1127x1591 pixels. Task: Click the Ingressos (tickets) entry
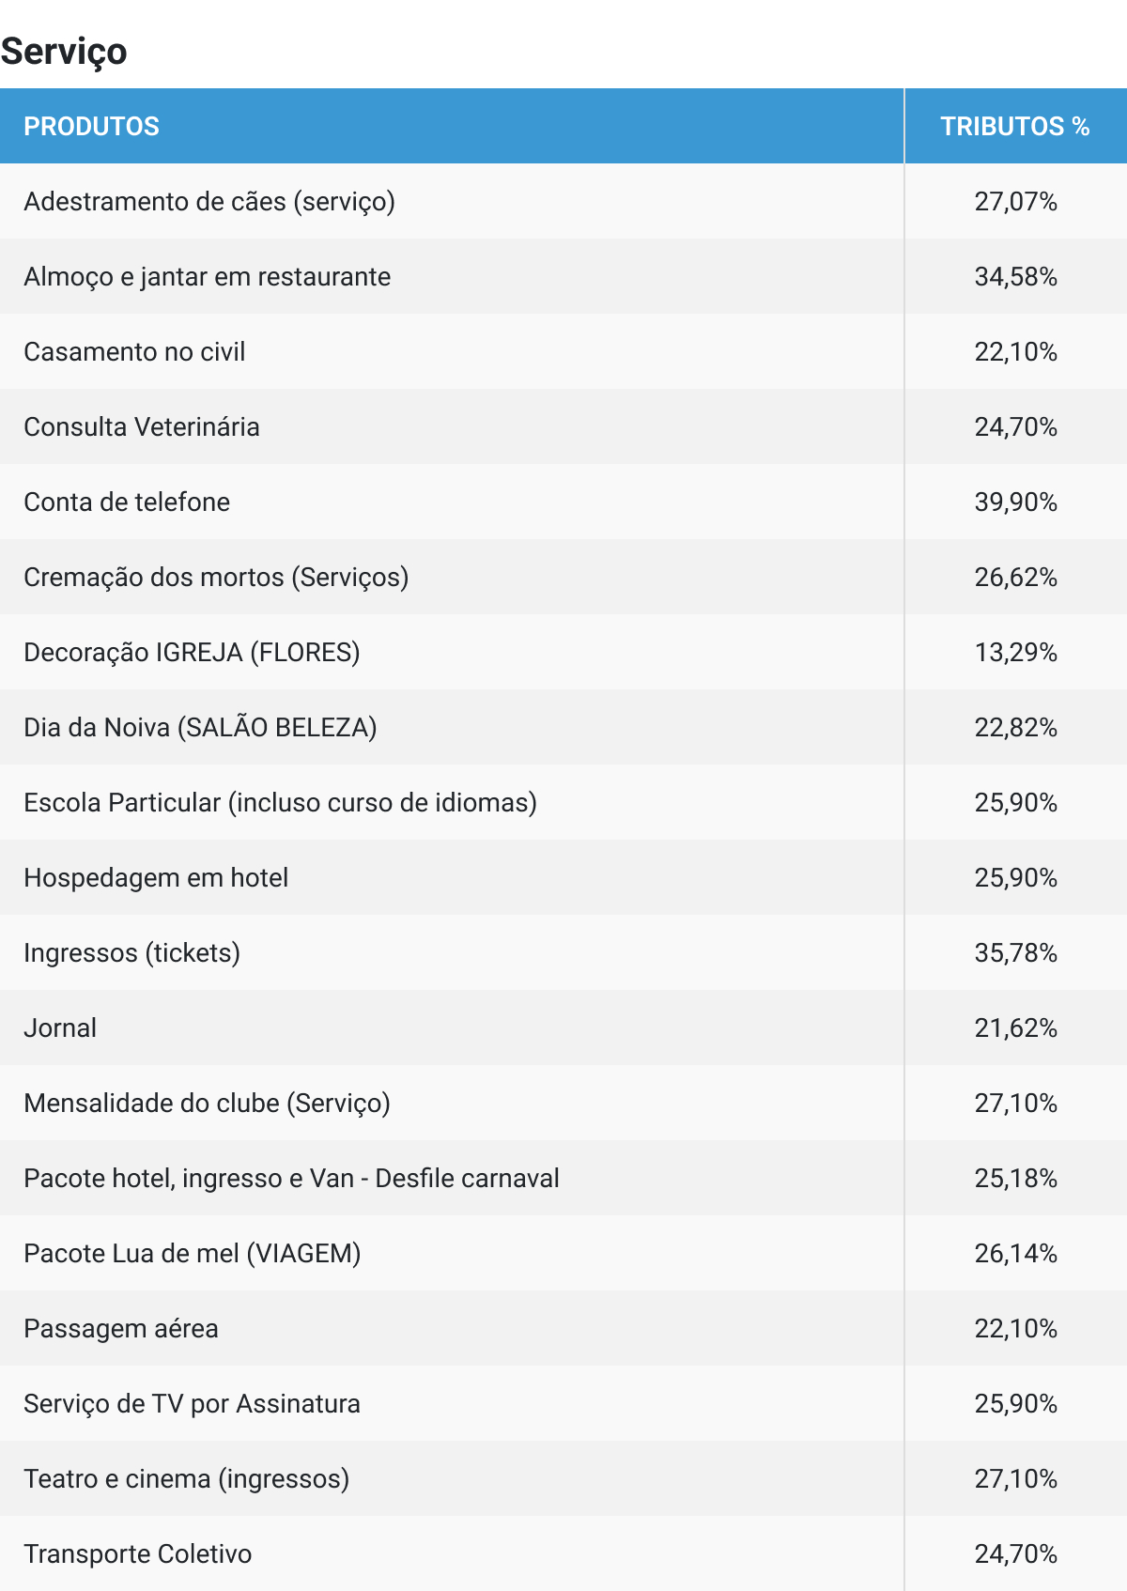(x=131, y=953)
